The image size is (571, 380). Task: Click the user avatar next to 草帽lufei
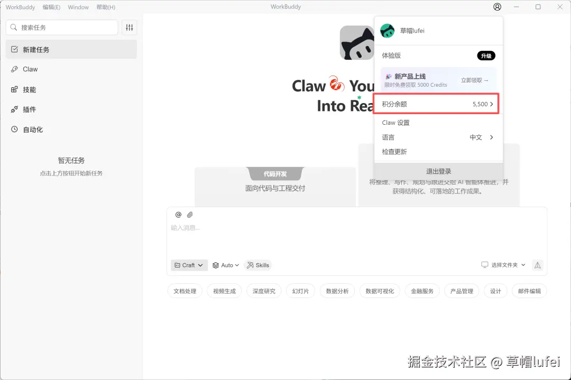(387, 31)
